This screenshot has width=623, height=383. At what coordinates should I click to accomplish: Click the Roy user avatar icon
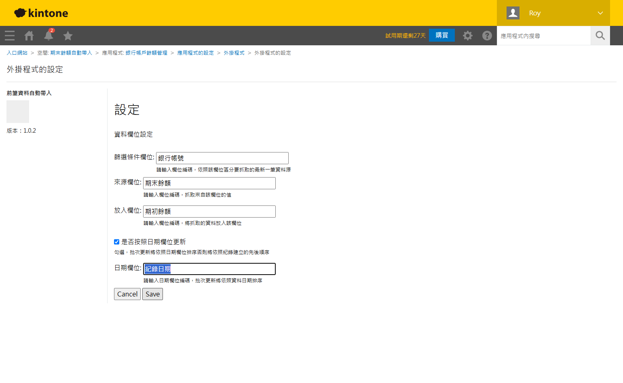513,13
